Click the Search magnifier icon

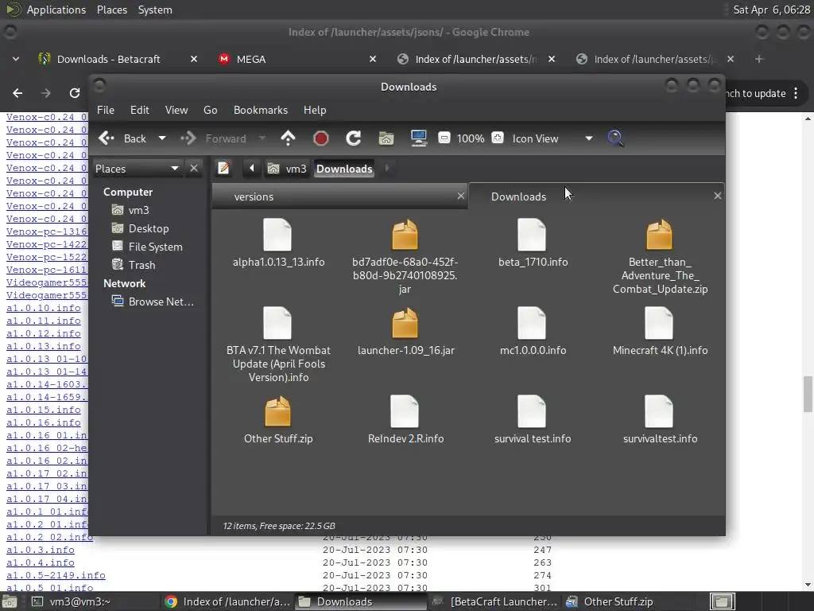615,138
